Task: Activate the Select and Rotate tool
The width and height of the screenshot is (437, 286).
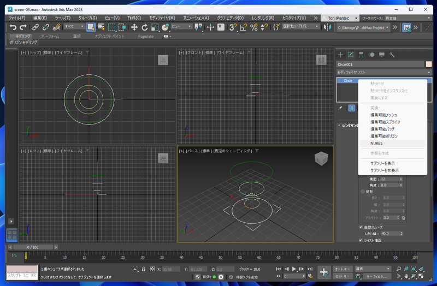Action: click(144, 27)
